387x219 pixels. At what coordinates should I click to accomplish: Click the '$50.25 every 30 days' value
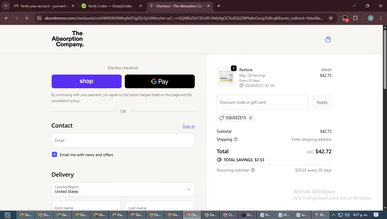[x=313, y=170]
